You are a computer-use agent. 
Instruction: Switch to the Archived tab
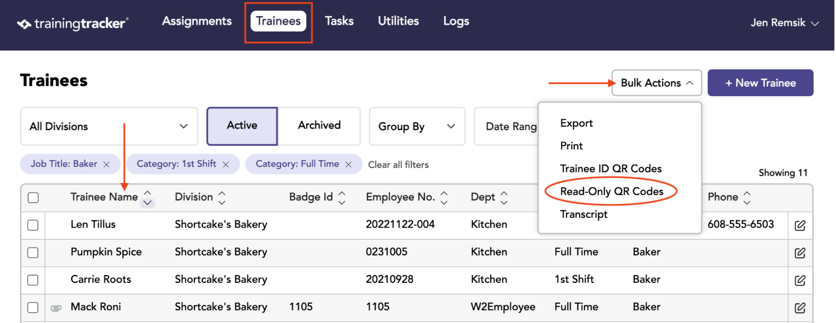[x=319, y=126]
